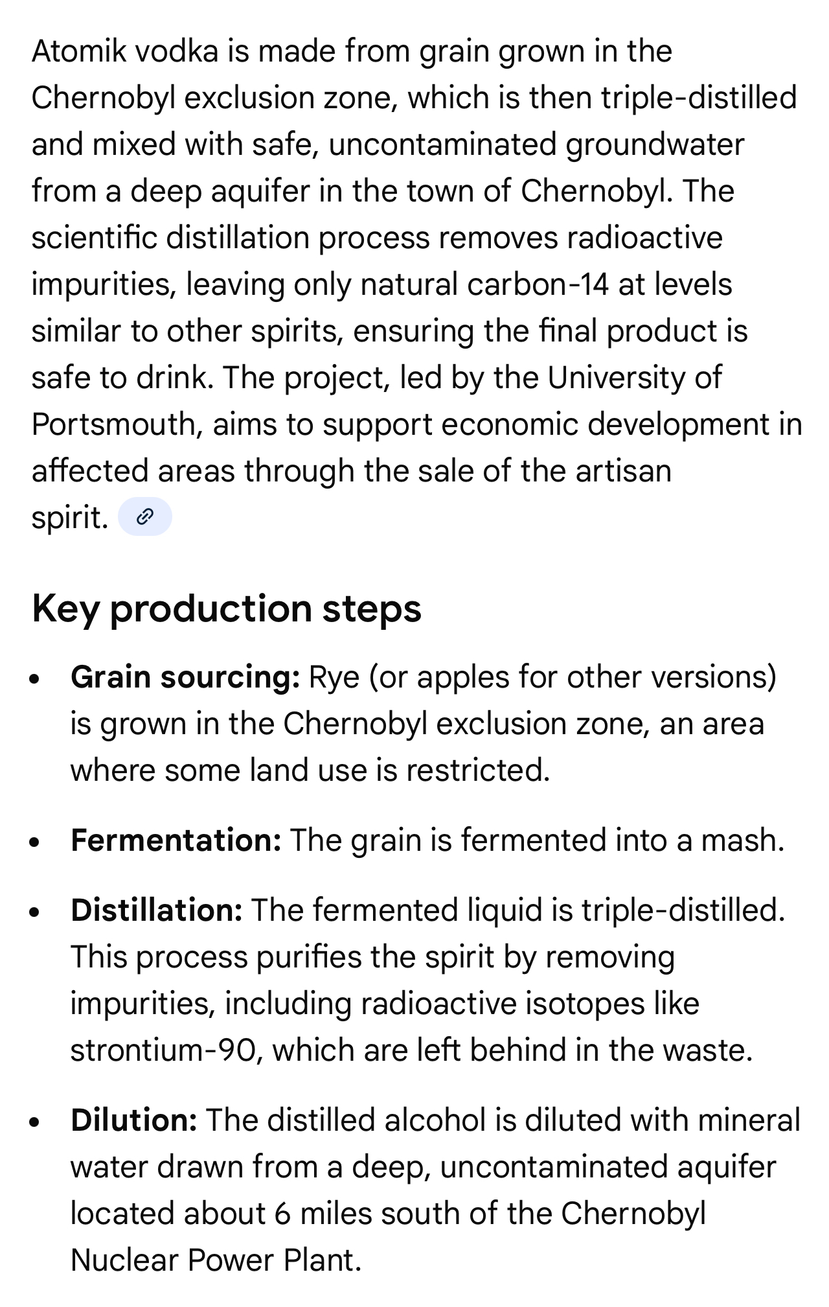
Task: Click the "Key production steps" heading
Action: (226, 608)
